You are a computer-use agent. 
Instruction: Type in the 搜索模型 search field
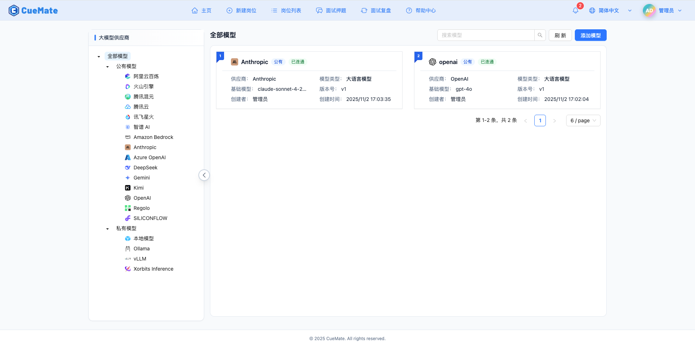click(x=485, y=35)
